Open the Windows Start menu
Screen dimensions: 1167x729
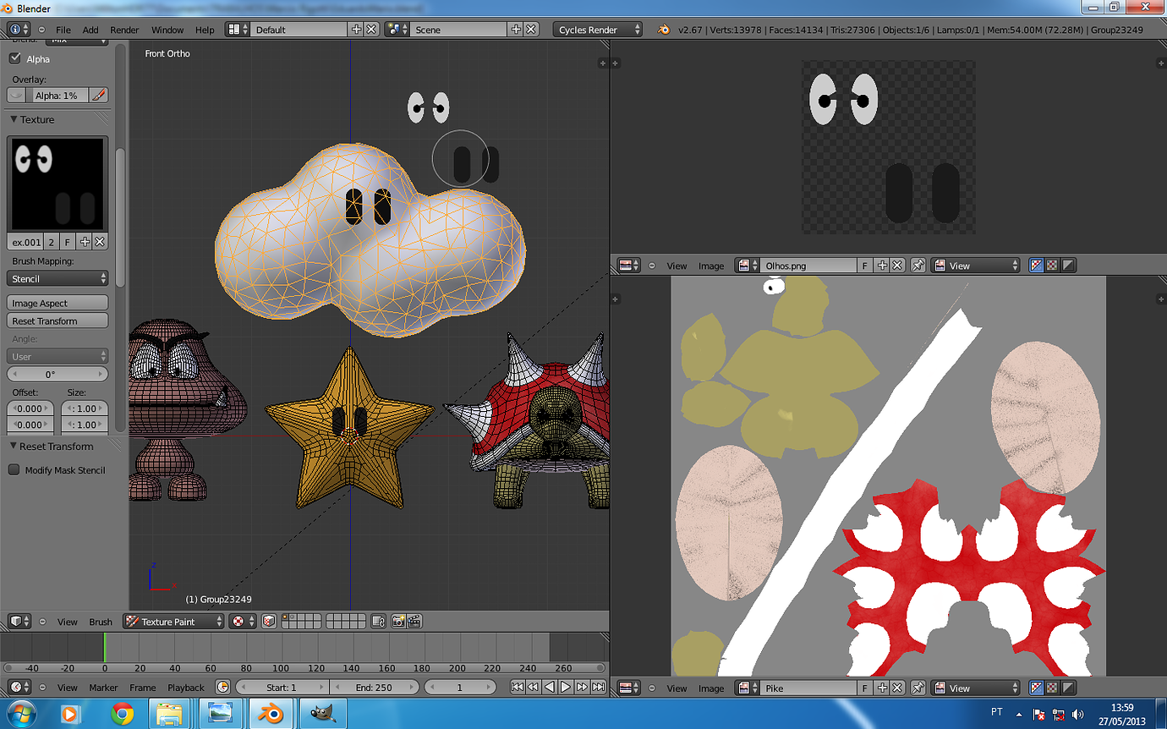(x=23, y=714)
